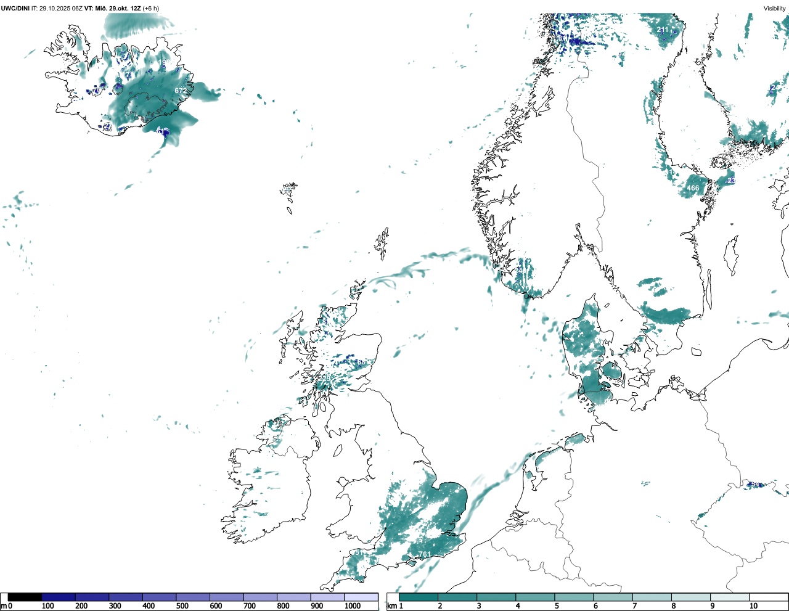Click the 'VT: Mið. 29.okt. 12Z' valid time
The height and width of the screenshot is (611, 789).
point(112,8)
